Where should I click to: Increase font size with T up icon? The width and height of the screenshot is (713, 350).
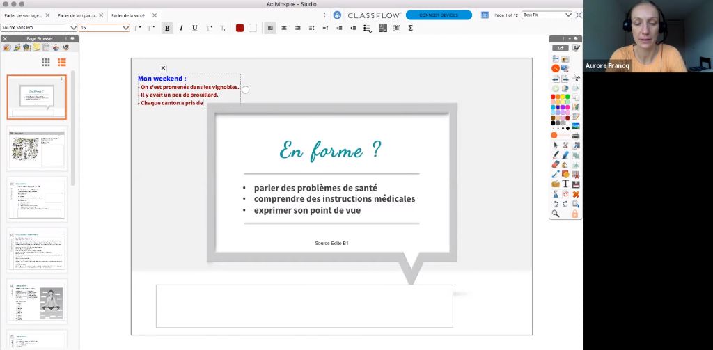click(137, 29)
